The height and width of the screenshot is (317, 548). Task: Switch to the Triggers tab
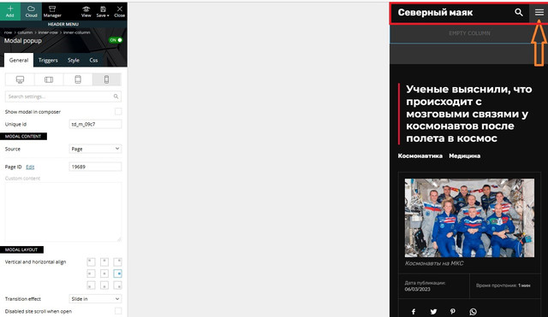[x=48, y=60]
